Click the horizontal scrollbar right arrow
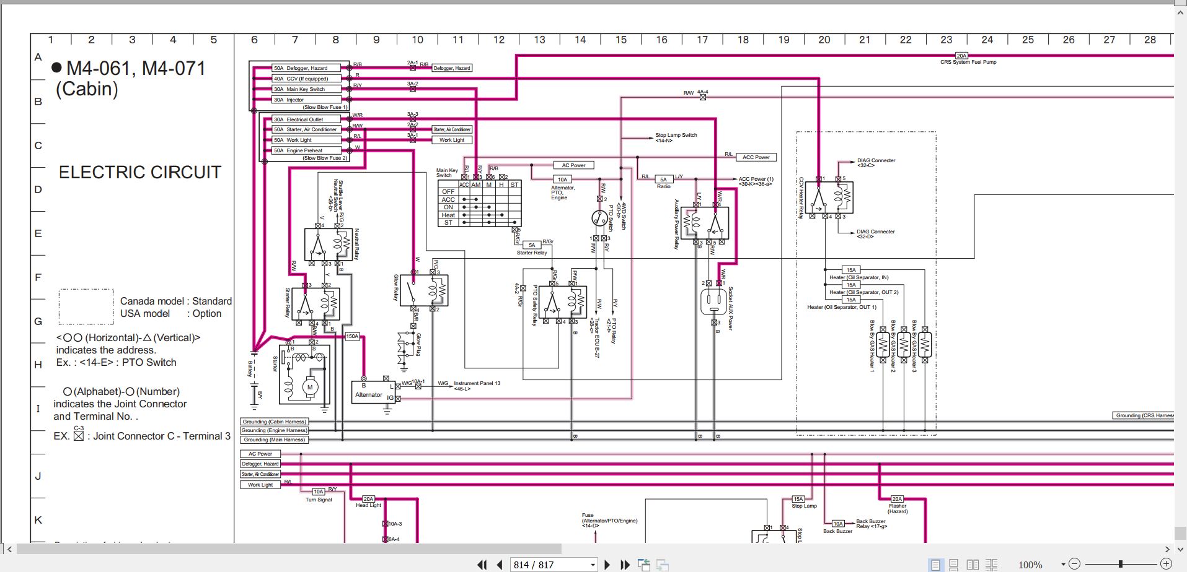 (x=1167, y=549)
